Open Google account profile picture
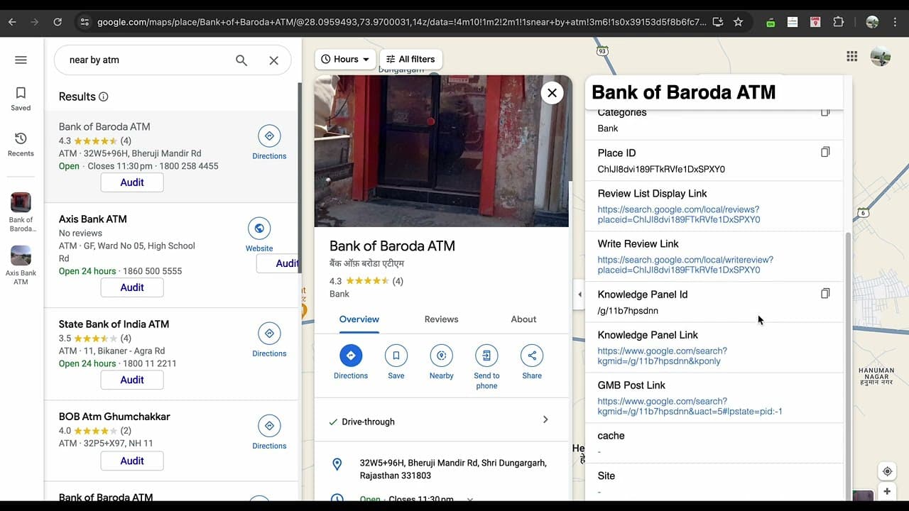 (881, 56)
